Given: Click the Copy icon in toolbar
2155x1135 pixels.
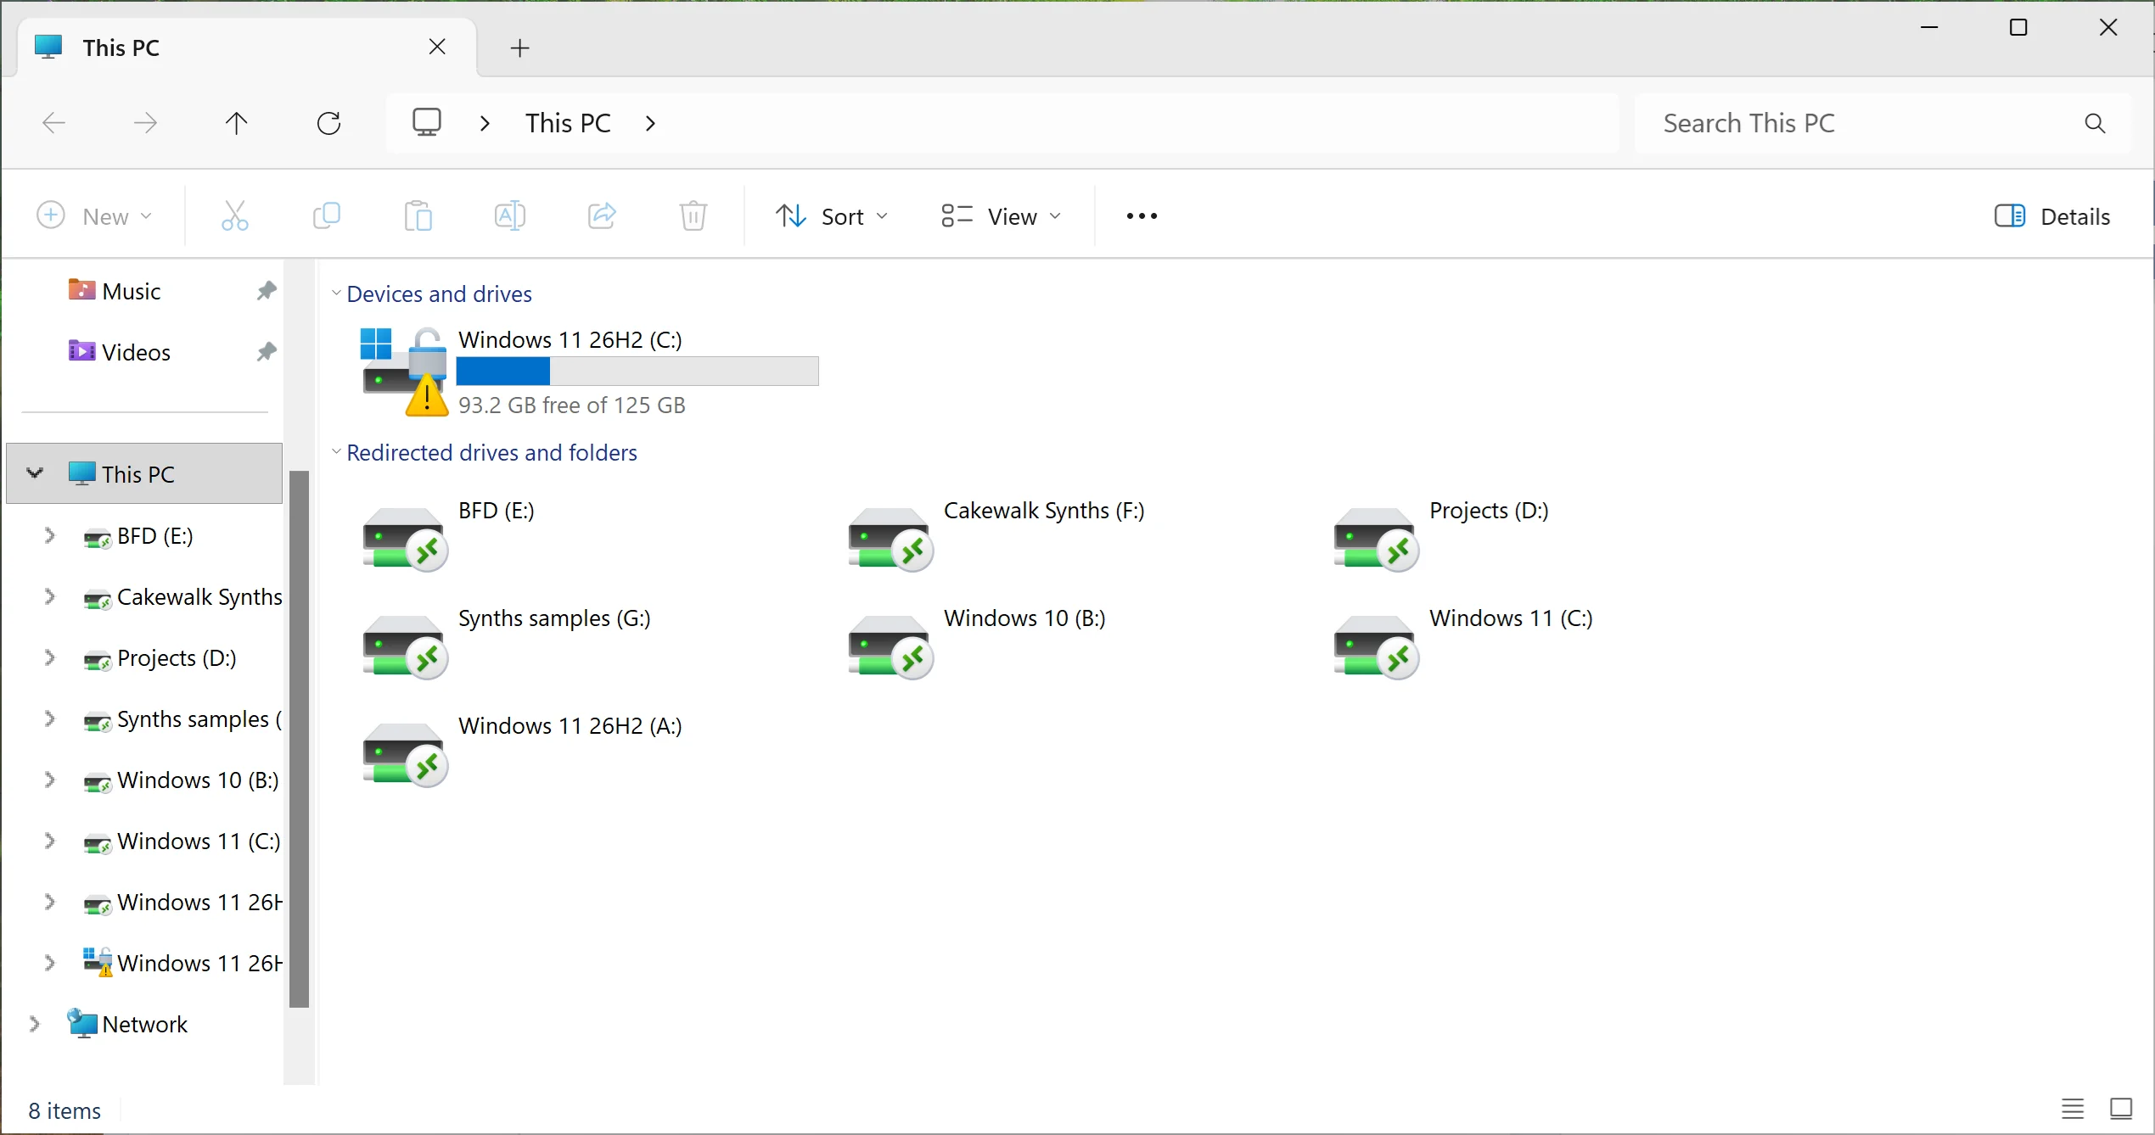Looking at the screenshot, I should pos(327,216).
